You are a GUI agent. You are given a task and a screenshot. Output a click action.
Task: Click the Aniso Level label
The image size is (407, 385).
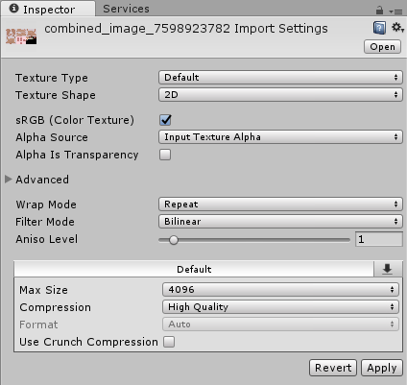[x=47, y=239]
